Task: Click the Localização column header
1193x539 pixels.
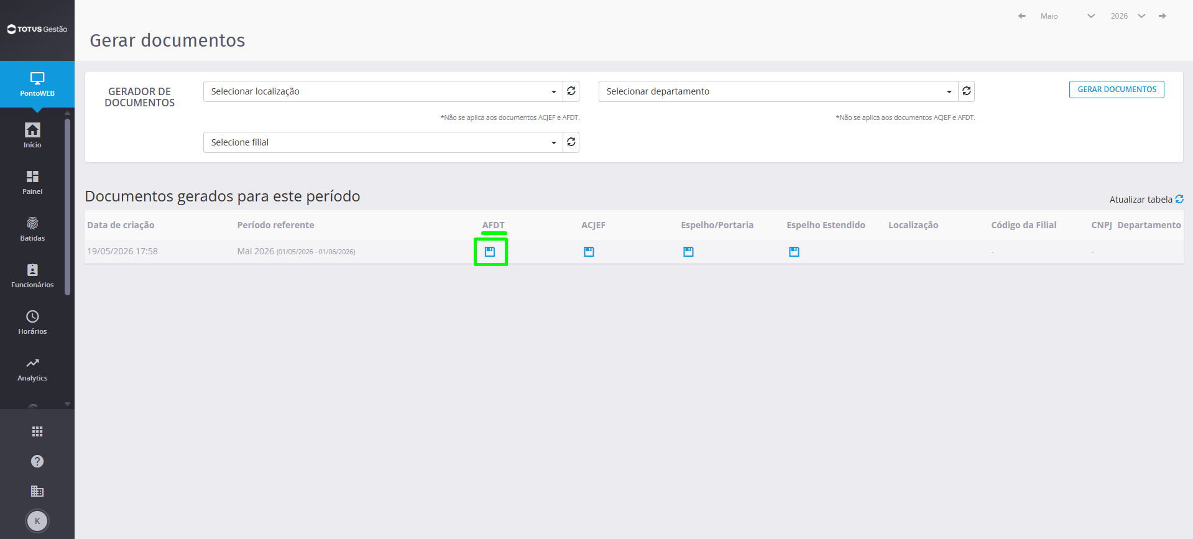Action: 913,225
